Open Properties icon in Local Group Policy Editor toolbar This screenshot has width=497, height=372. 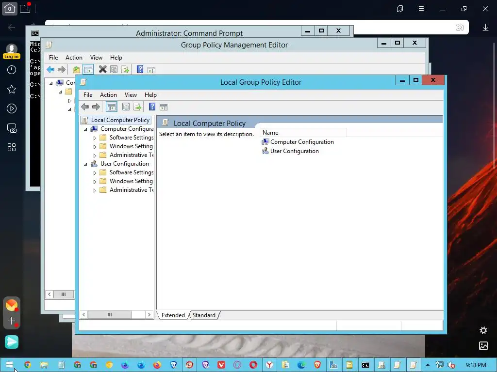pos(126,107)
